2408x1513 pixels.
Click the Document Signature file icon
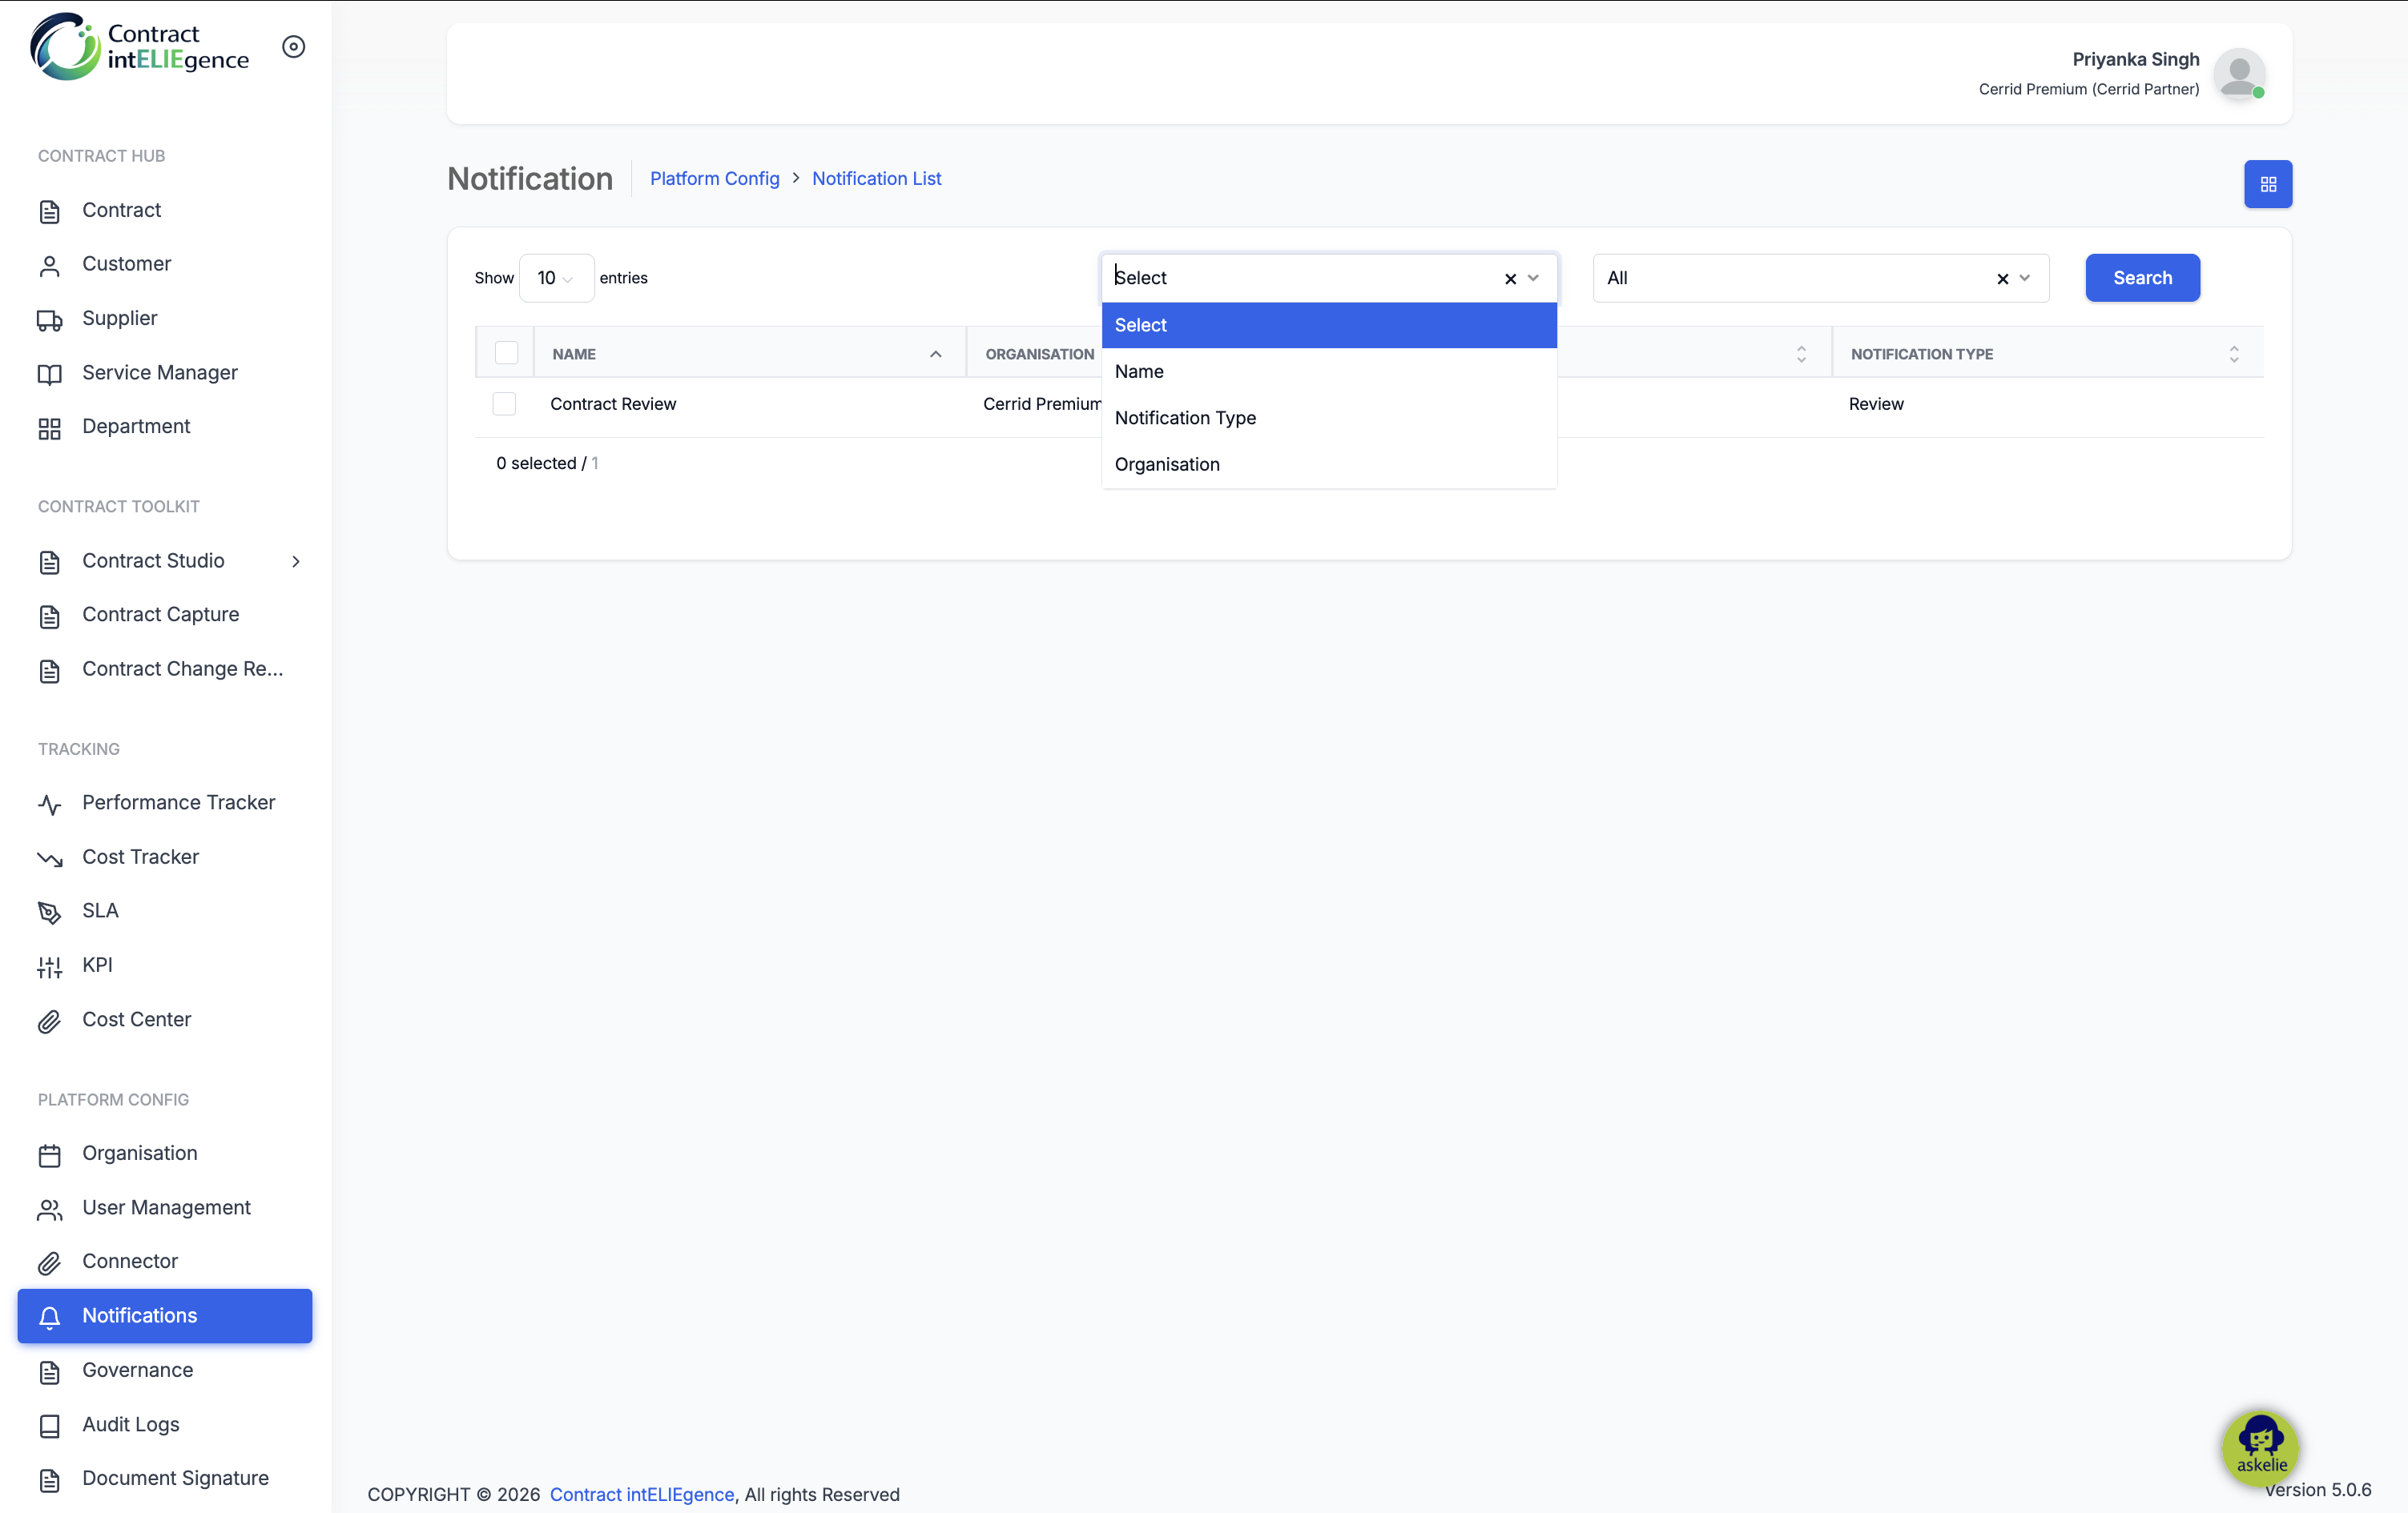click(x=49, y=1480)
